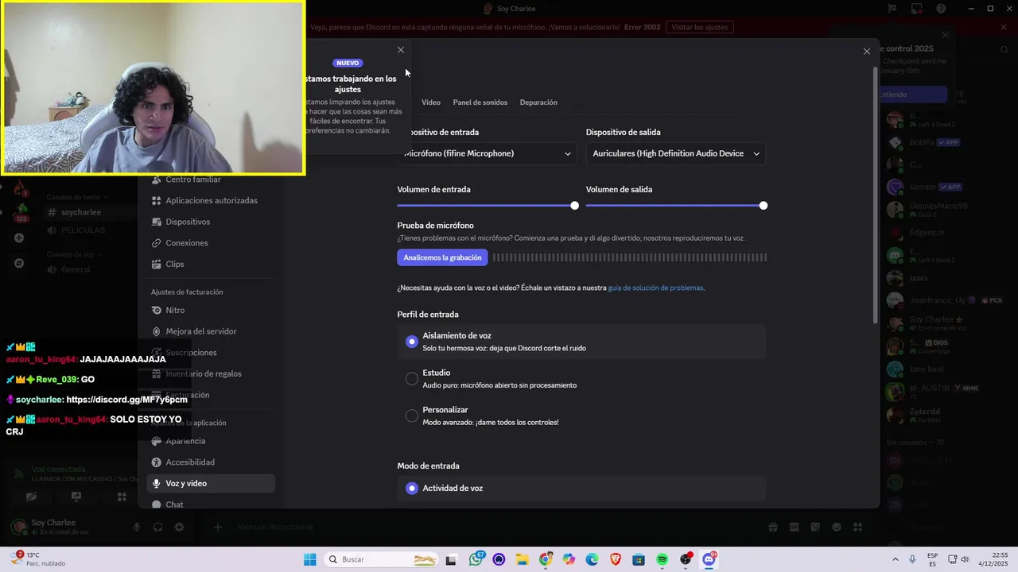Open Dispositivos settings
The width and height of the screenshot is (1018, 572).
[x=211, y=222]
